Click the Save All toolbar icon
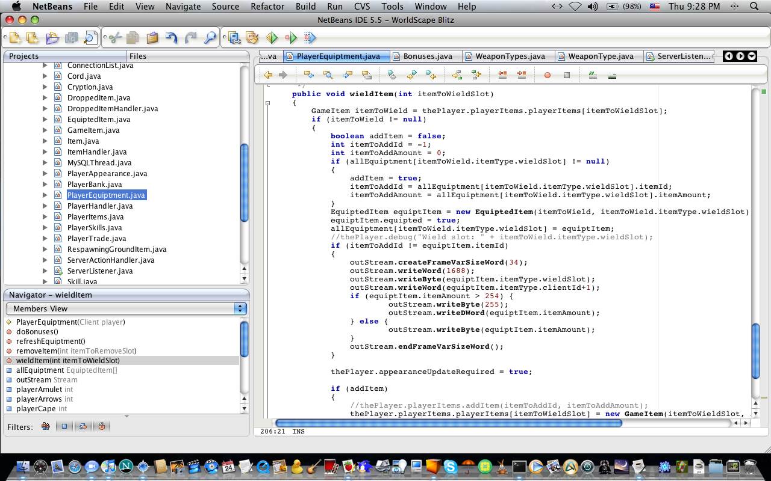The height and width of the screenshot is (481, 771). point(71,38)
